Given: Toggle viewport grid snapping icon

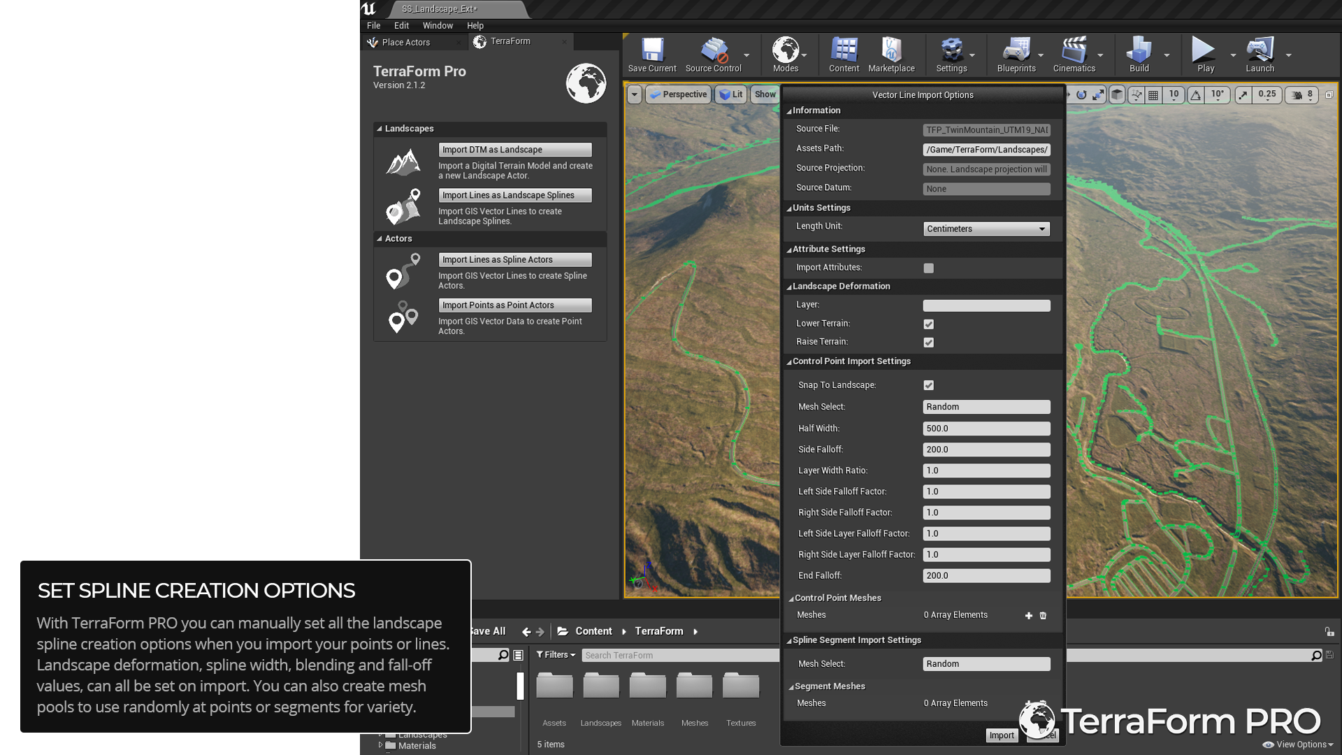Looking at the screenshot, I should [x=1153, y=95].
